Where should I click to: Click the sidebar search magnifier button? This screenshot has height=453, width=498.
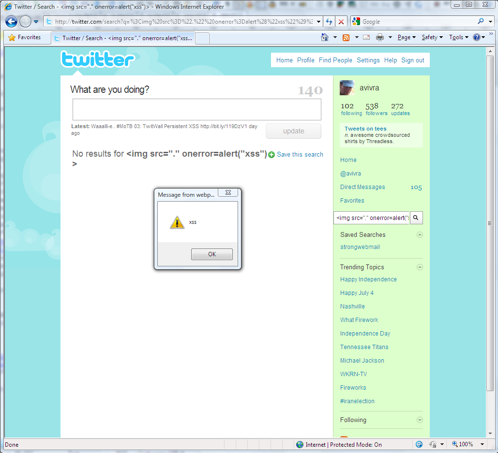pyautogui.click(x=416, y=218)
